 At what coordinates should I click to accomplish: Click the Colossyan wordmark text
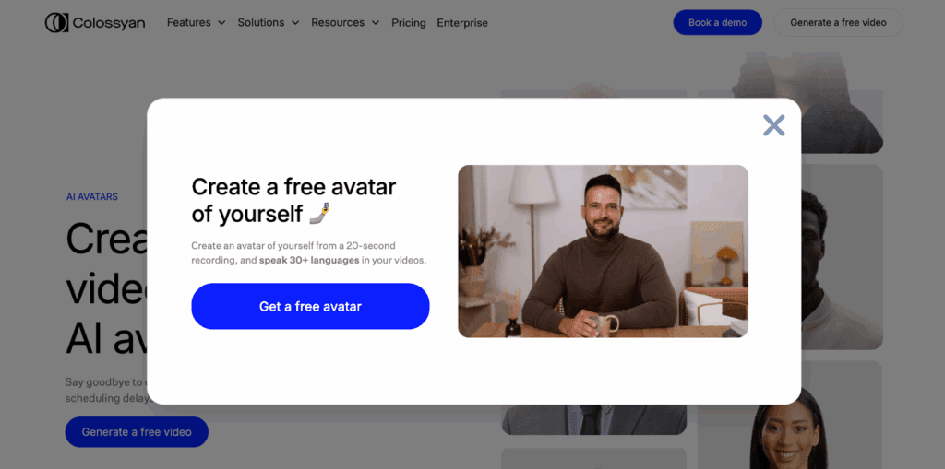(x=109, y=23)
